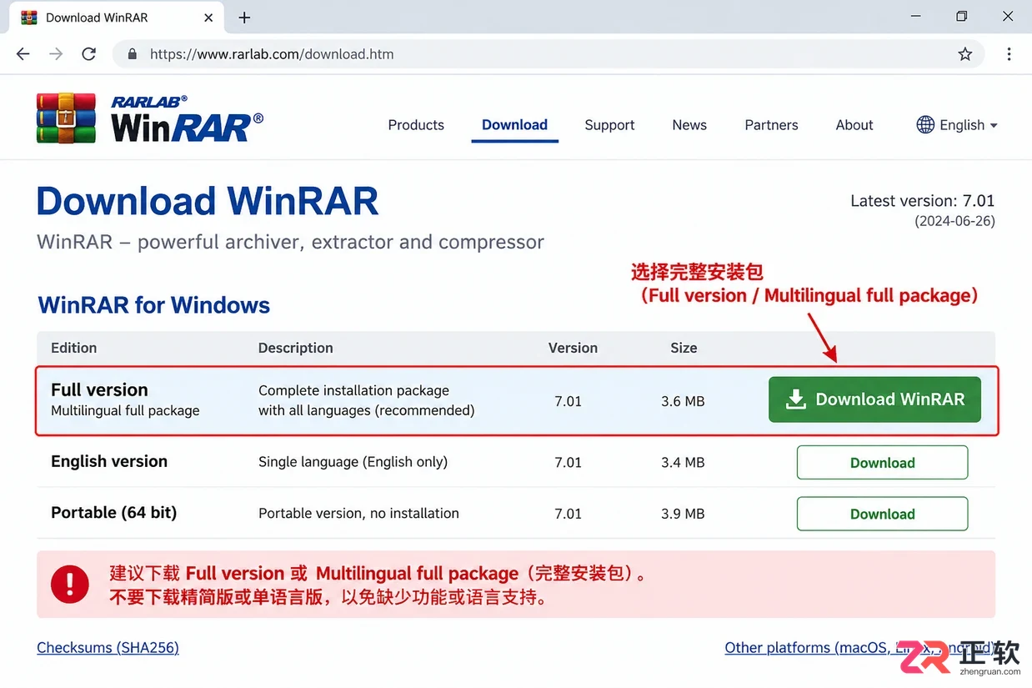
Task: Click the padlock site info icon
Action: click(131, 54)
